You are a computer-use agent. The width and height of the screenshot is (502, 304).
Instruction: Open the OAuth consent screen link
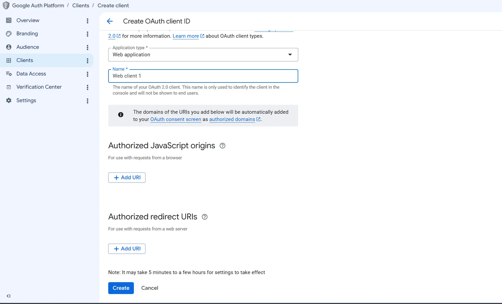point(176,119)
